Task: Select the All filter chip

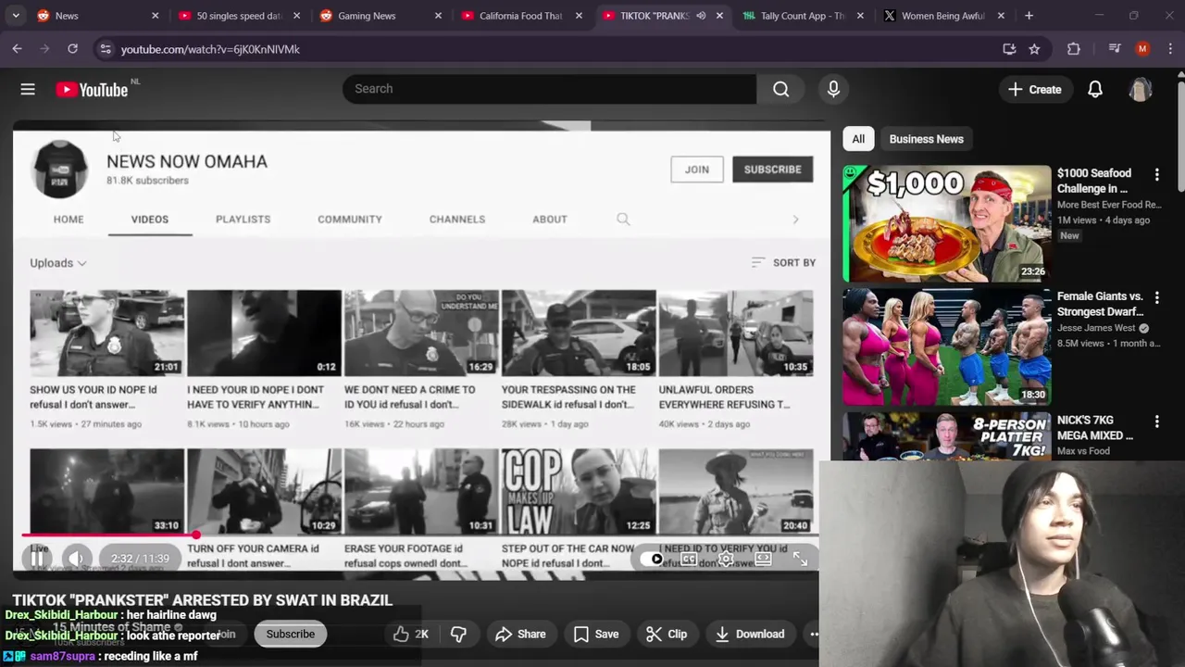Action: [858, 139]
